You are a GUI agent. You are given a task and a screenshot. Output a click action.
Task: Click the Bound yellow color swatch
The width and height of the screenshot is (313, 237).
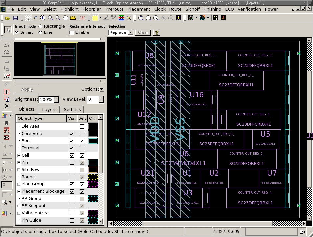[x=93, y=177]
